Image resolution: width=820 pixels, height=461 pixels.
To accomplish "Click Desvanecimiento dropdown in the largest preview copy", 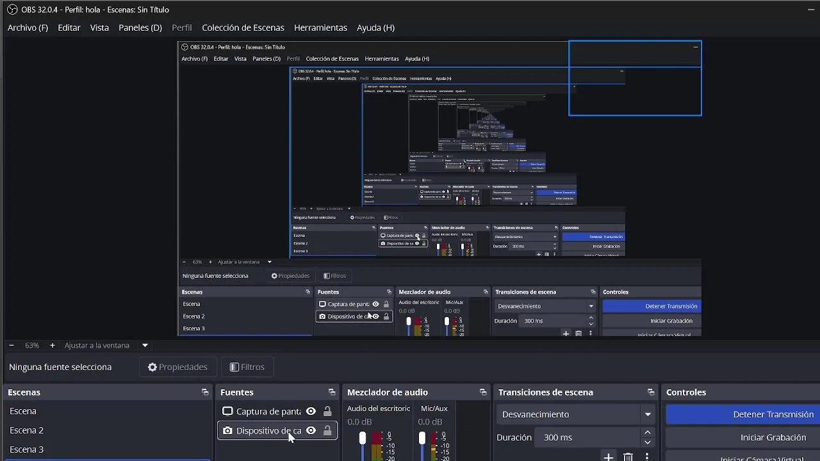I will [545, 306].
